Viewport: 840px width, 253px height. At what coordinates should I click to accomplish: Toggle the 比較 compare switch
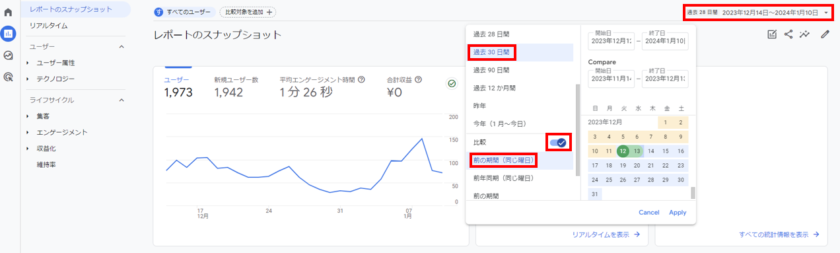click(x=559, y=142)
